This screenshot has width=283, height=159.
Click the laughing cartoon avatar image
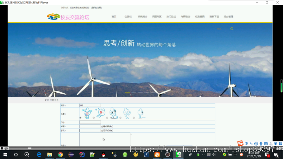101,113
